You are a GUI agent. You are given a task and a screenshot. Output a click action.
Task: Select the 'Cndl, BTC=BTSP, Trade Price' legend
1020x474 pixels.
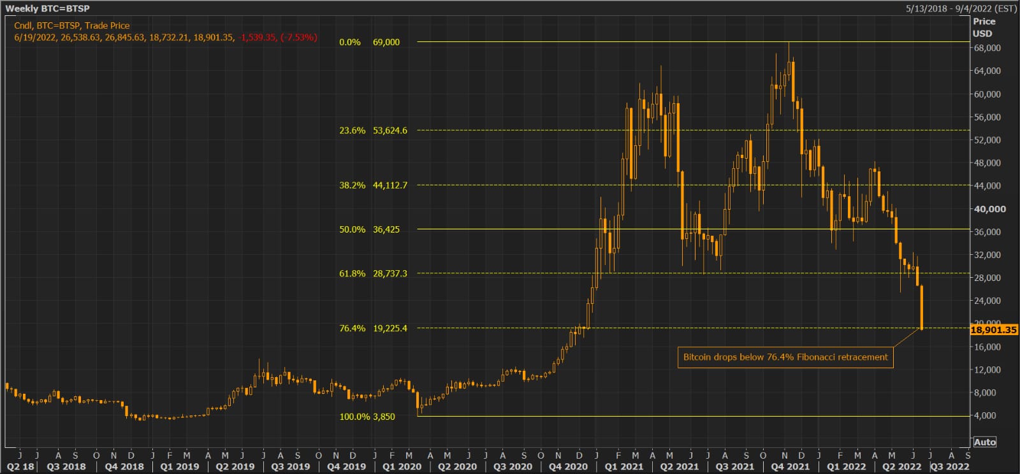point(72,25)
